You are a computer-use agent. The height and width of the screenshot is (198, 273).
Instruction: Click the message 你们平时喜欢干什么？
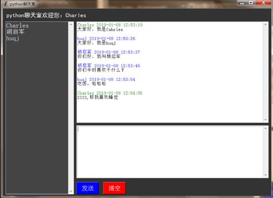(101, 70)
